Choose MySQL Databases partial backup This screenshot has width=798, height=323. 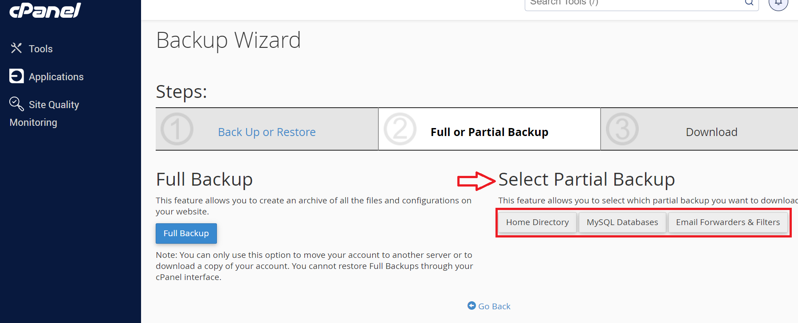click(622, 222)
